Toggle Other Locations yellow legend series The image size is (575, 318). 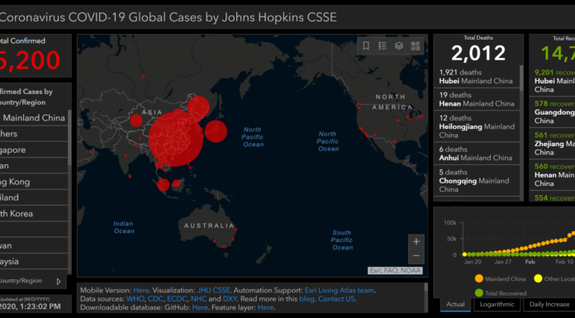coord(554,278)
